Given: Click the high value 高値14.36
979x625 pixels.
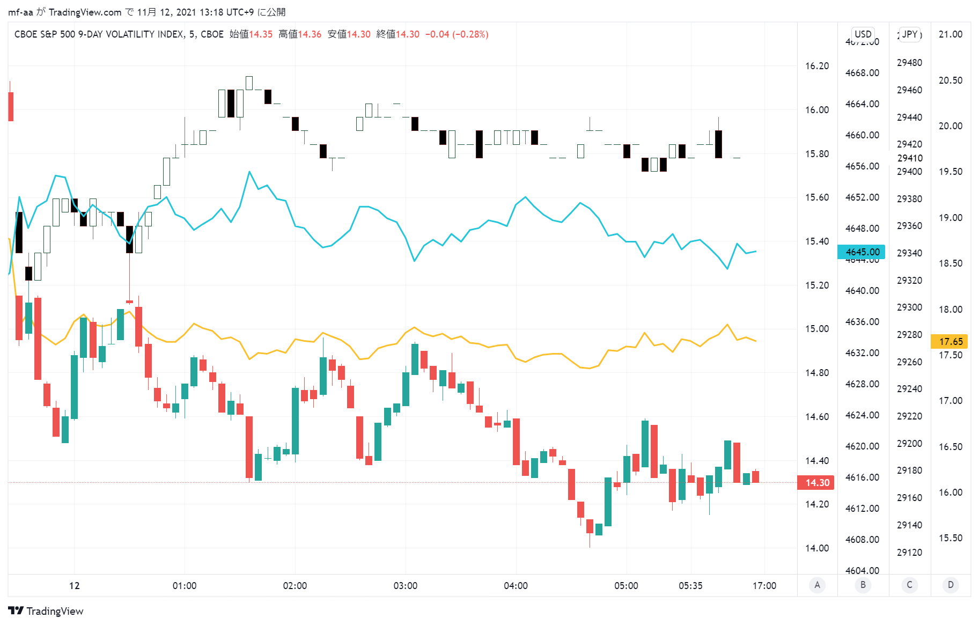Looking at the screenshot, I should click(300, 34).
